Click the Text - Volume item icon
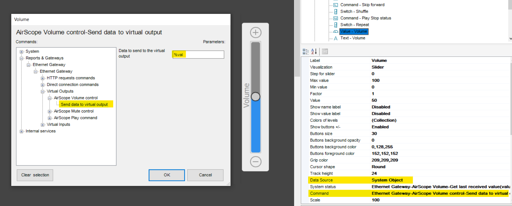This screenshot has height=206, width=512. pos(336,38)
